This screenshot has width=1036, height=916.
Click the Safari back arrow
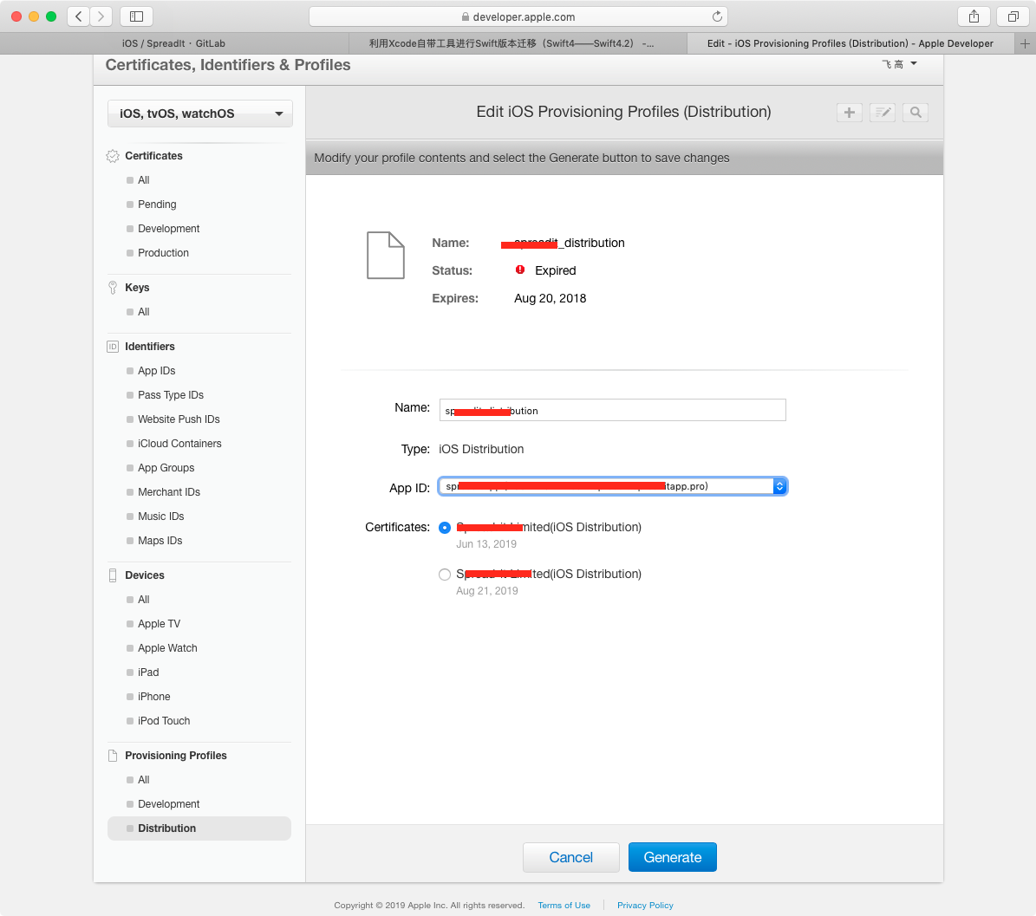pyautogui.click(x=78, y=16)
